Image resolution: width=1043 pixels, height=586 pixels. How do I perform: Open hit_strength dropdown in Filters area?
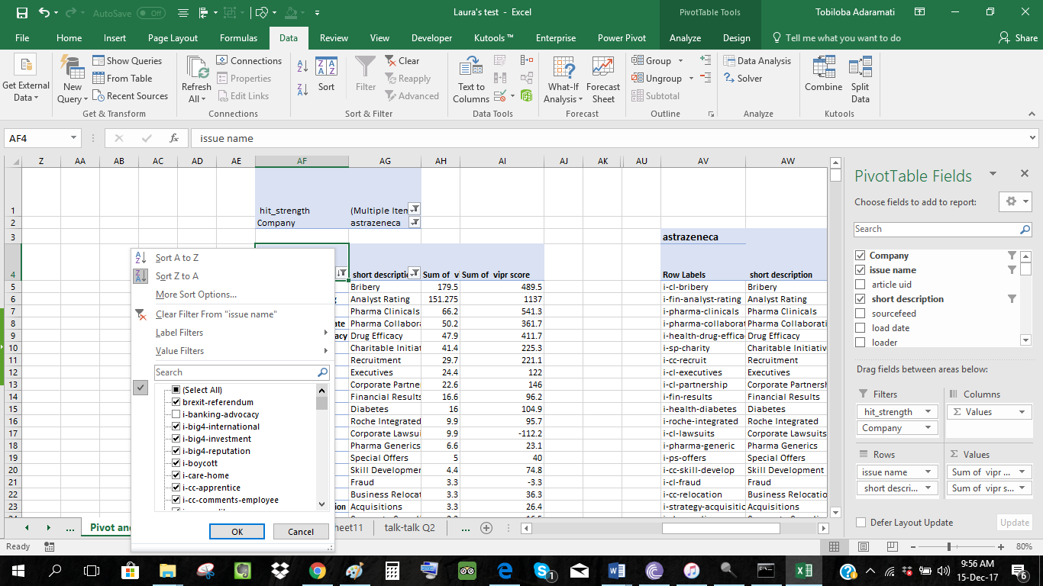pos(929,412)
